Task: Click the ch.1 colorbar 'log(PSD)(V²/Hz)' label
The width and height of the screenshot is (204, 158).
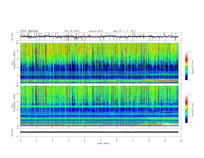Action: click(193, 67)
